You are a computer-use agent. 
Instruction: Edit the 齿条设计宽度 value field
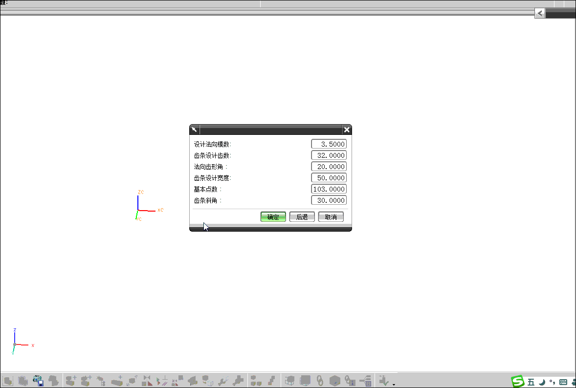[x=329, y=178]
